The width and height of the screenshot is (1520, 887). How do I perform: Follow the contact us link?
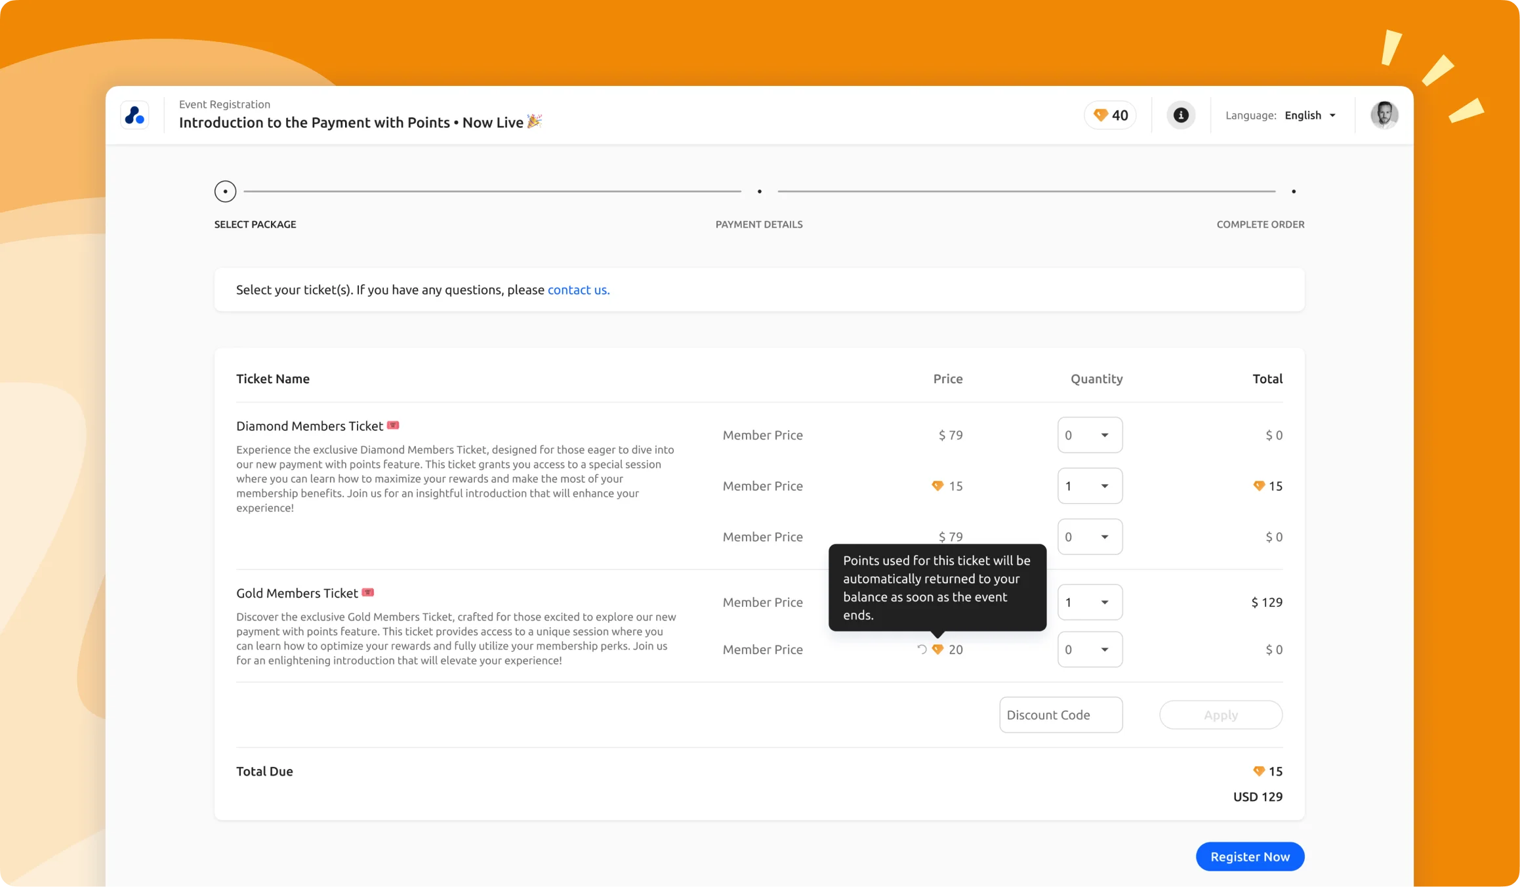pyautogui.click(x=578, y=290)
